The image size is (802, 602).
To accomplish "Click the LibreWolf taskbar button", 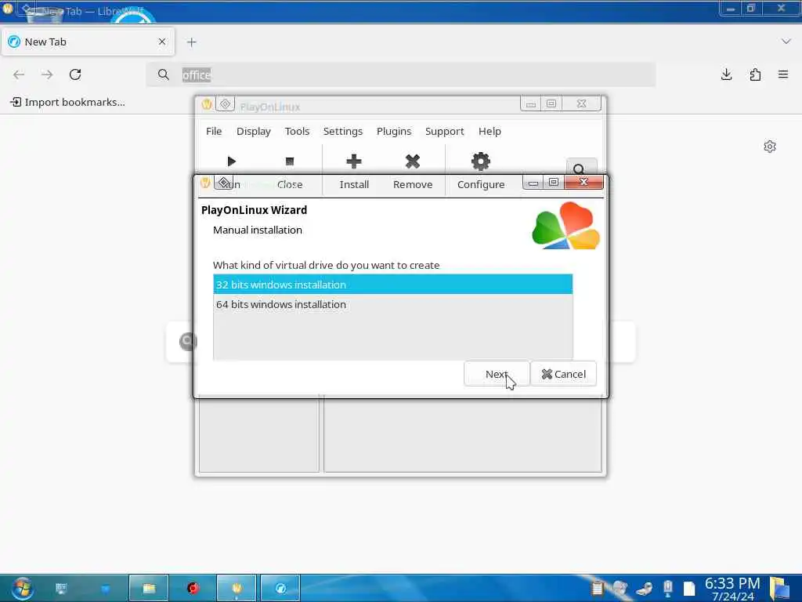I will click(281, 588).
